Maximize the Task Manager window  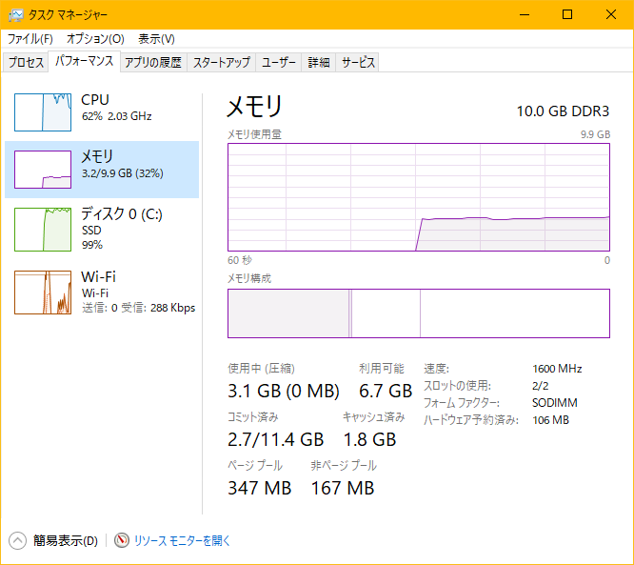pos(567,14)
